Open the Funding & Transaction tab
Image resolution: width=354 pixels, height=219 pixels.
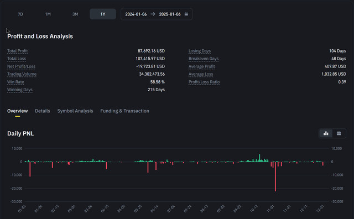[x=124, y=111]
